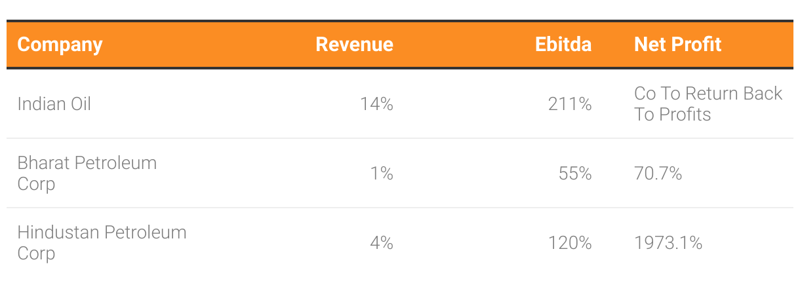Image resolution: width=800 pixels, height=283 pixels.
Task: Click the Company column header
Action: point(60,45)
